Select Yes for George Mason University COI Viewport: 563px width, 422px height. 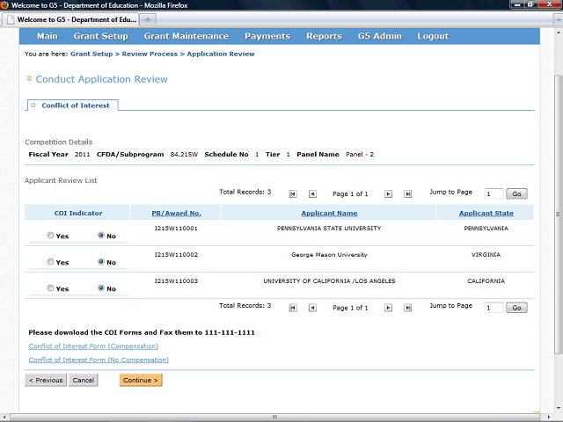50,262
